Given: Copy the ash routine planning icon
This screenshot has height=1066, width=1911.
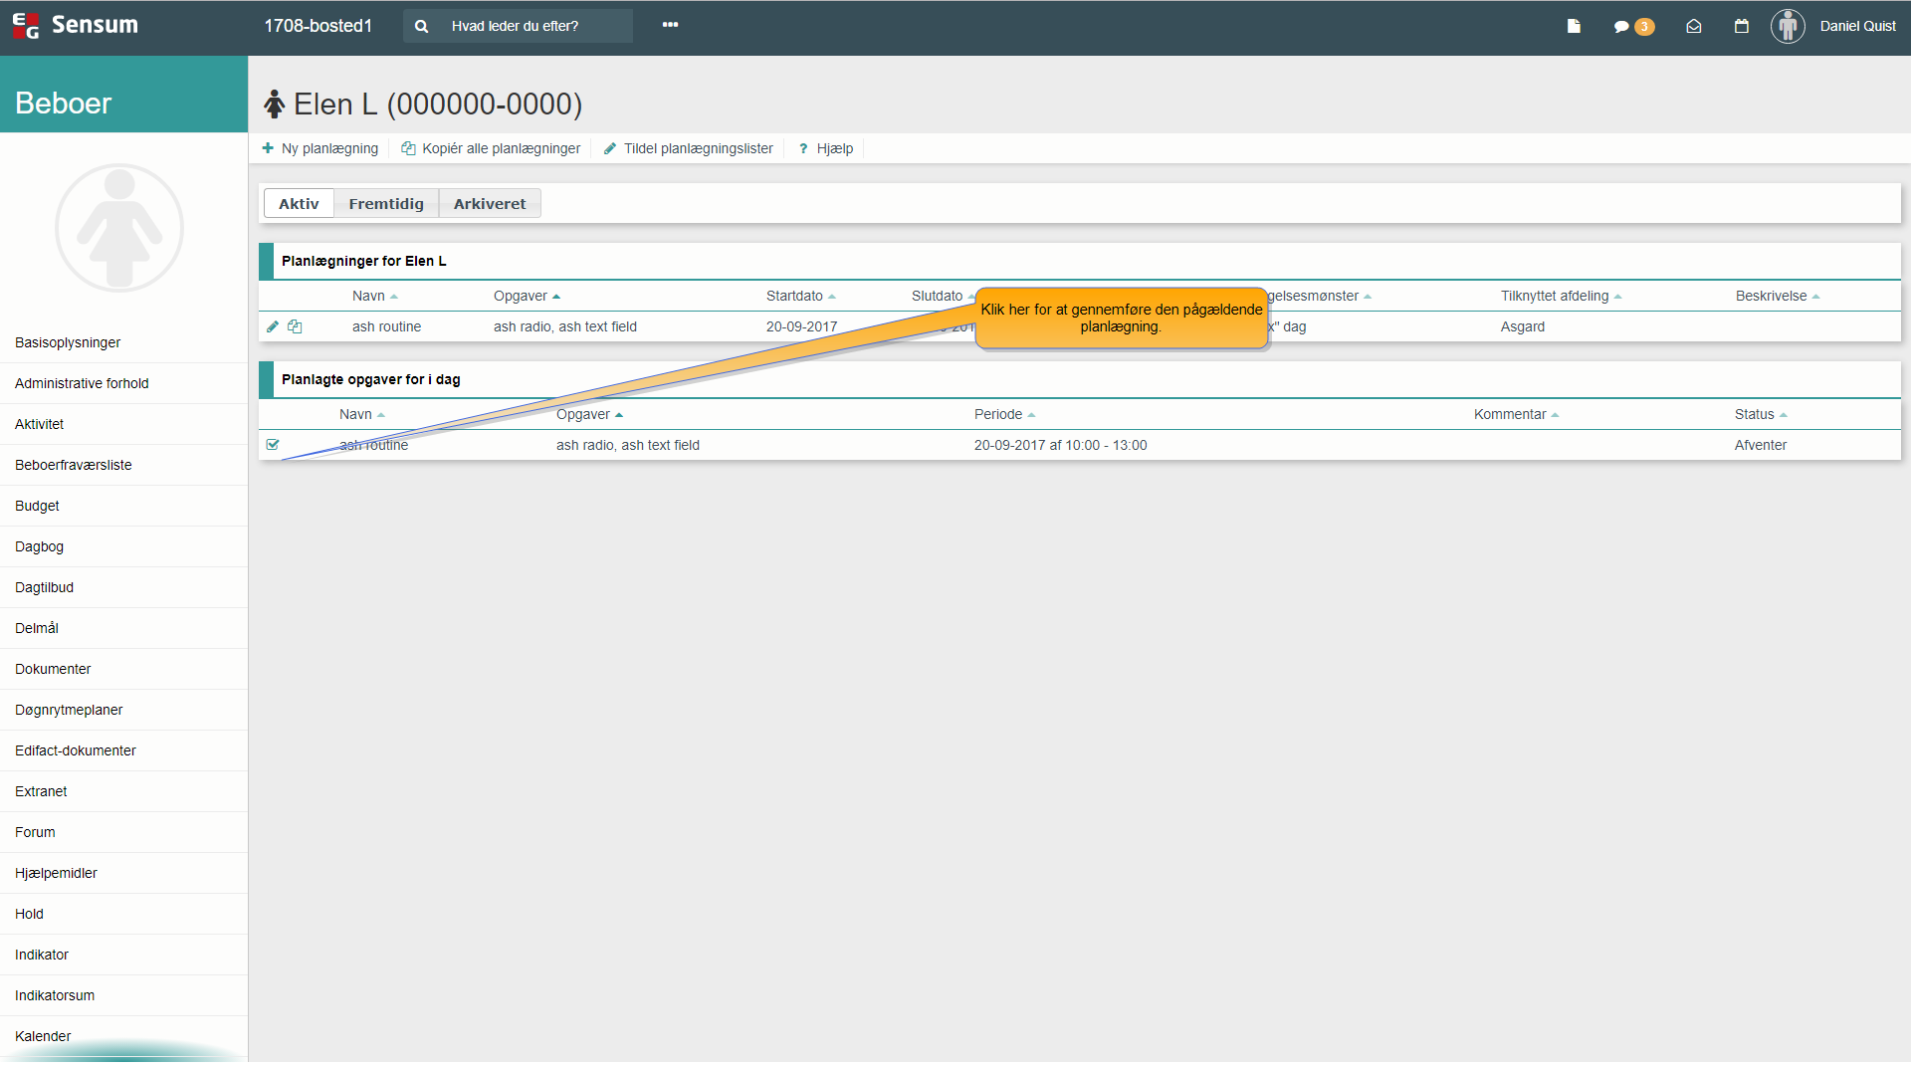Looking at the screenshot, I should [295, 326].
